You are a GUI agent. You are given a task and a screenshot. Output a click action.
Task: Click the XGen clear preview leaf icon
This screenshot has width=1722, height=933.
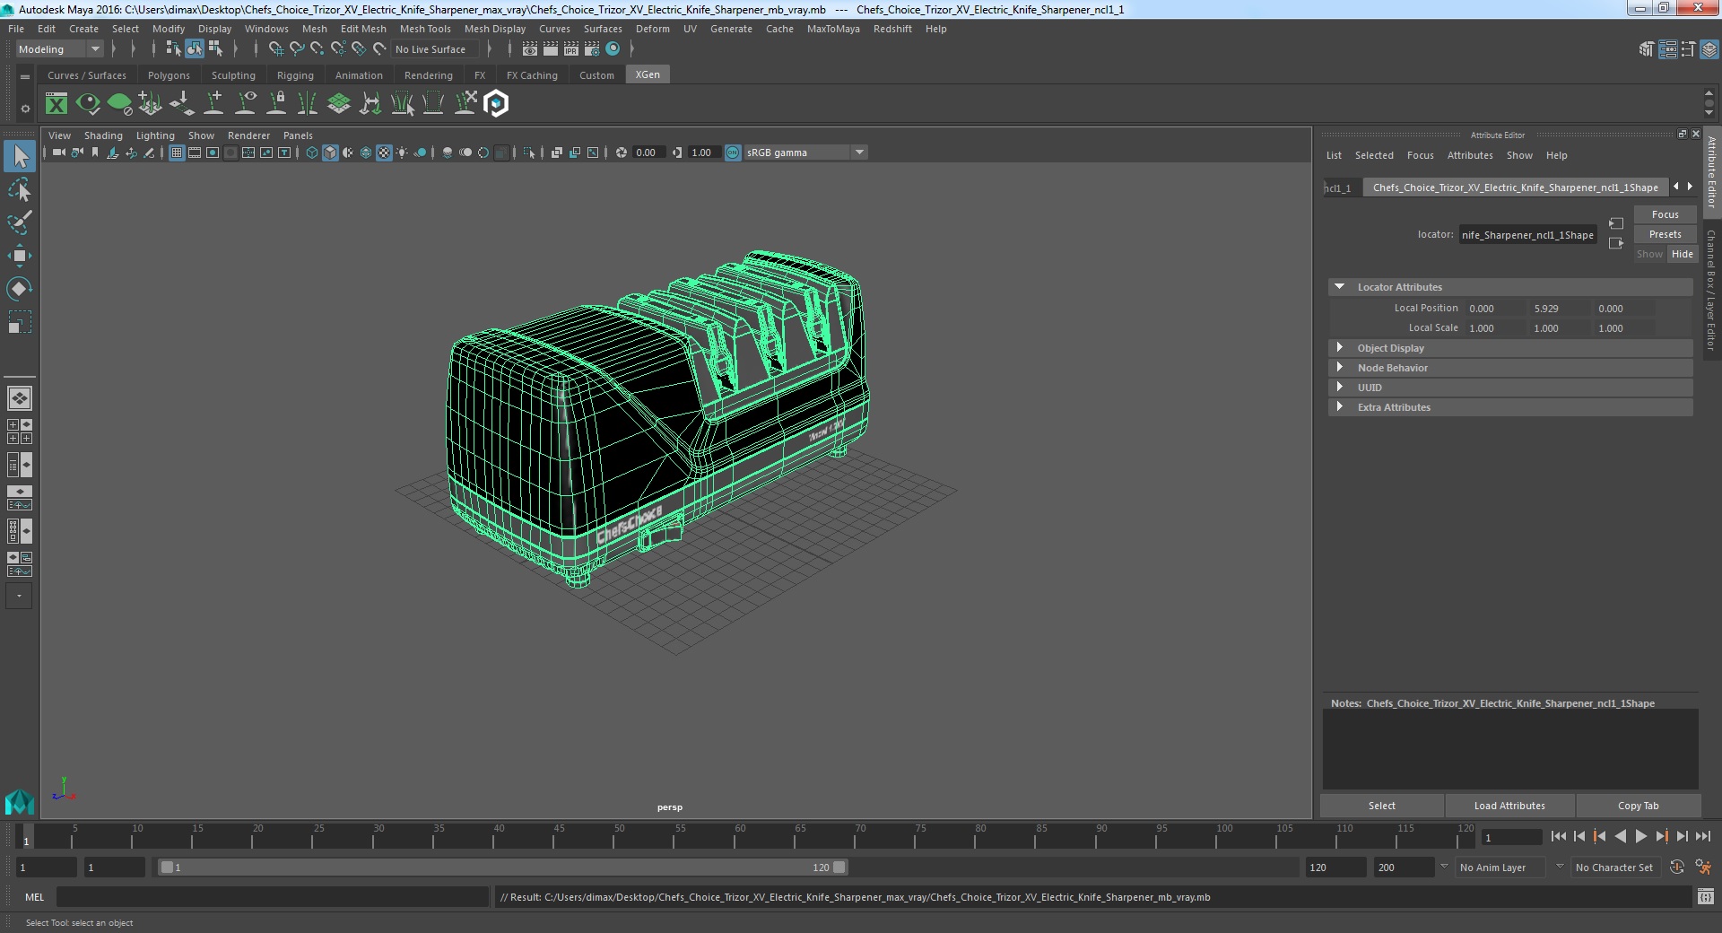[119, 104]
